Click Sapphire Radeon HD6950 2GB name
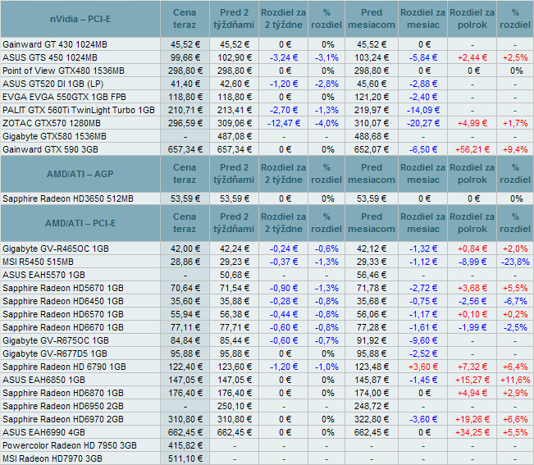534x465 pixels. [63, 406]
